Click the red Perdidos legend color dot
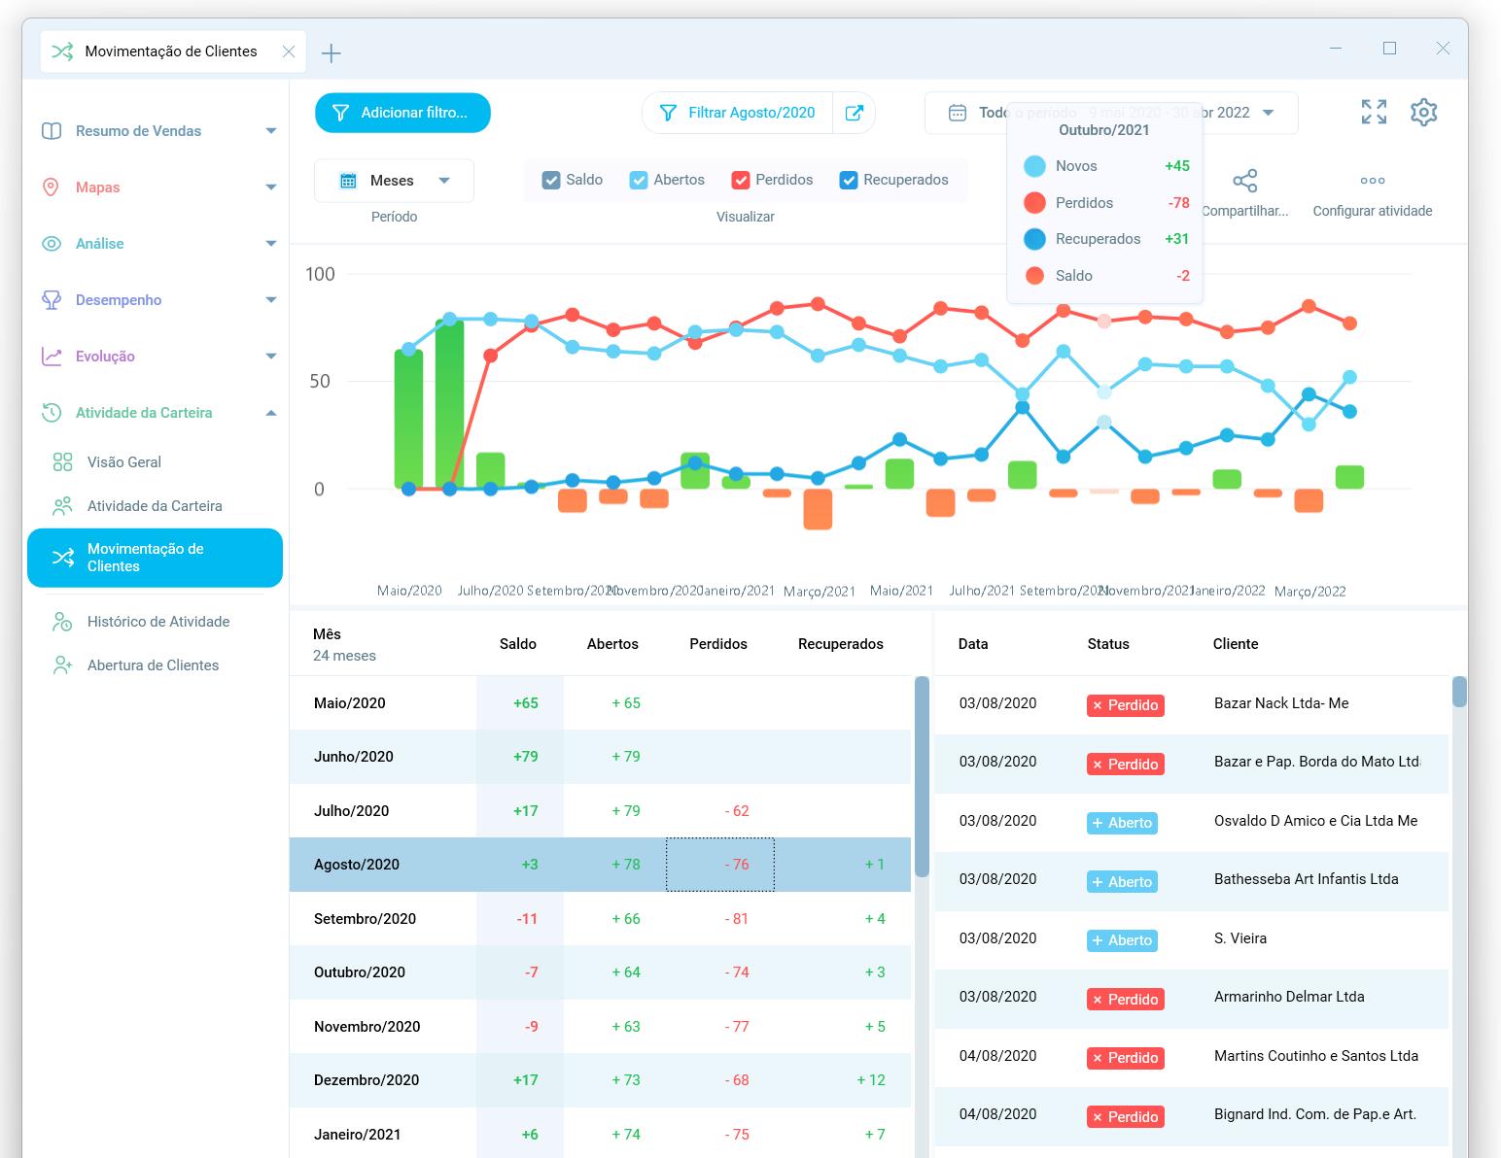 click(x=1034, y=203)
